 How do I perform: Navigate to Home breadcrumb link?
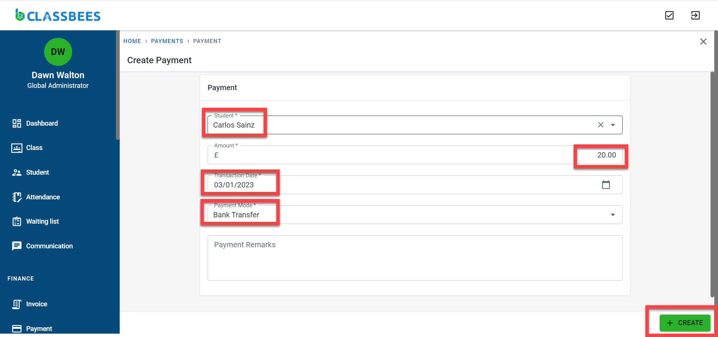tap(132, 41)
